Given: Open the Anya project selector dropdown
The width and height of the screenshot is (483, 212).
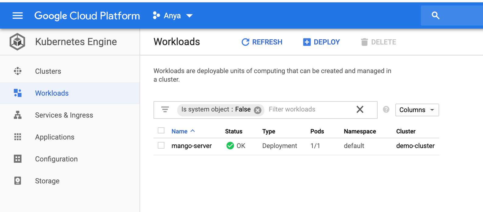Looking at the screenshot, I should coord(173,16).
